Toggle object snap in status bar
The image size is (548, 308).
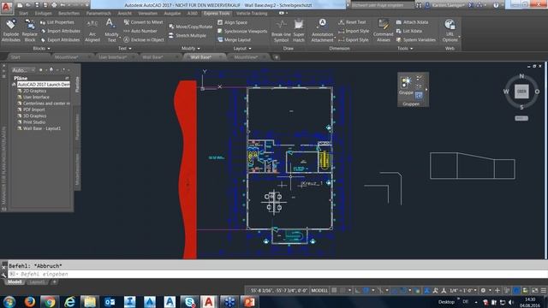point(403,290)
